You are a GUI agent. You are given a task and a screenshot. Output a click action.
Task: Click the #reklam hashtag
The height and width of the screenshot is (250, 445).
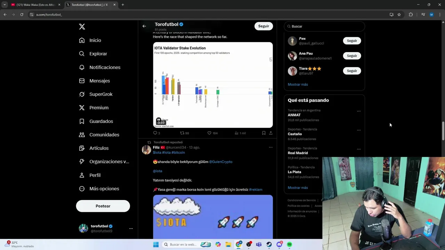256,190
